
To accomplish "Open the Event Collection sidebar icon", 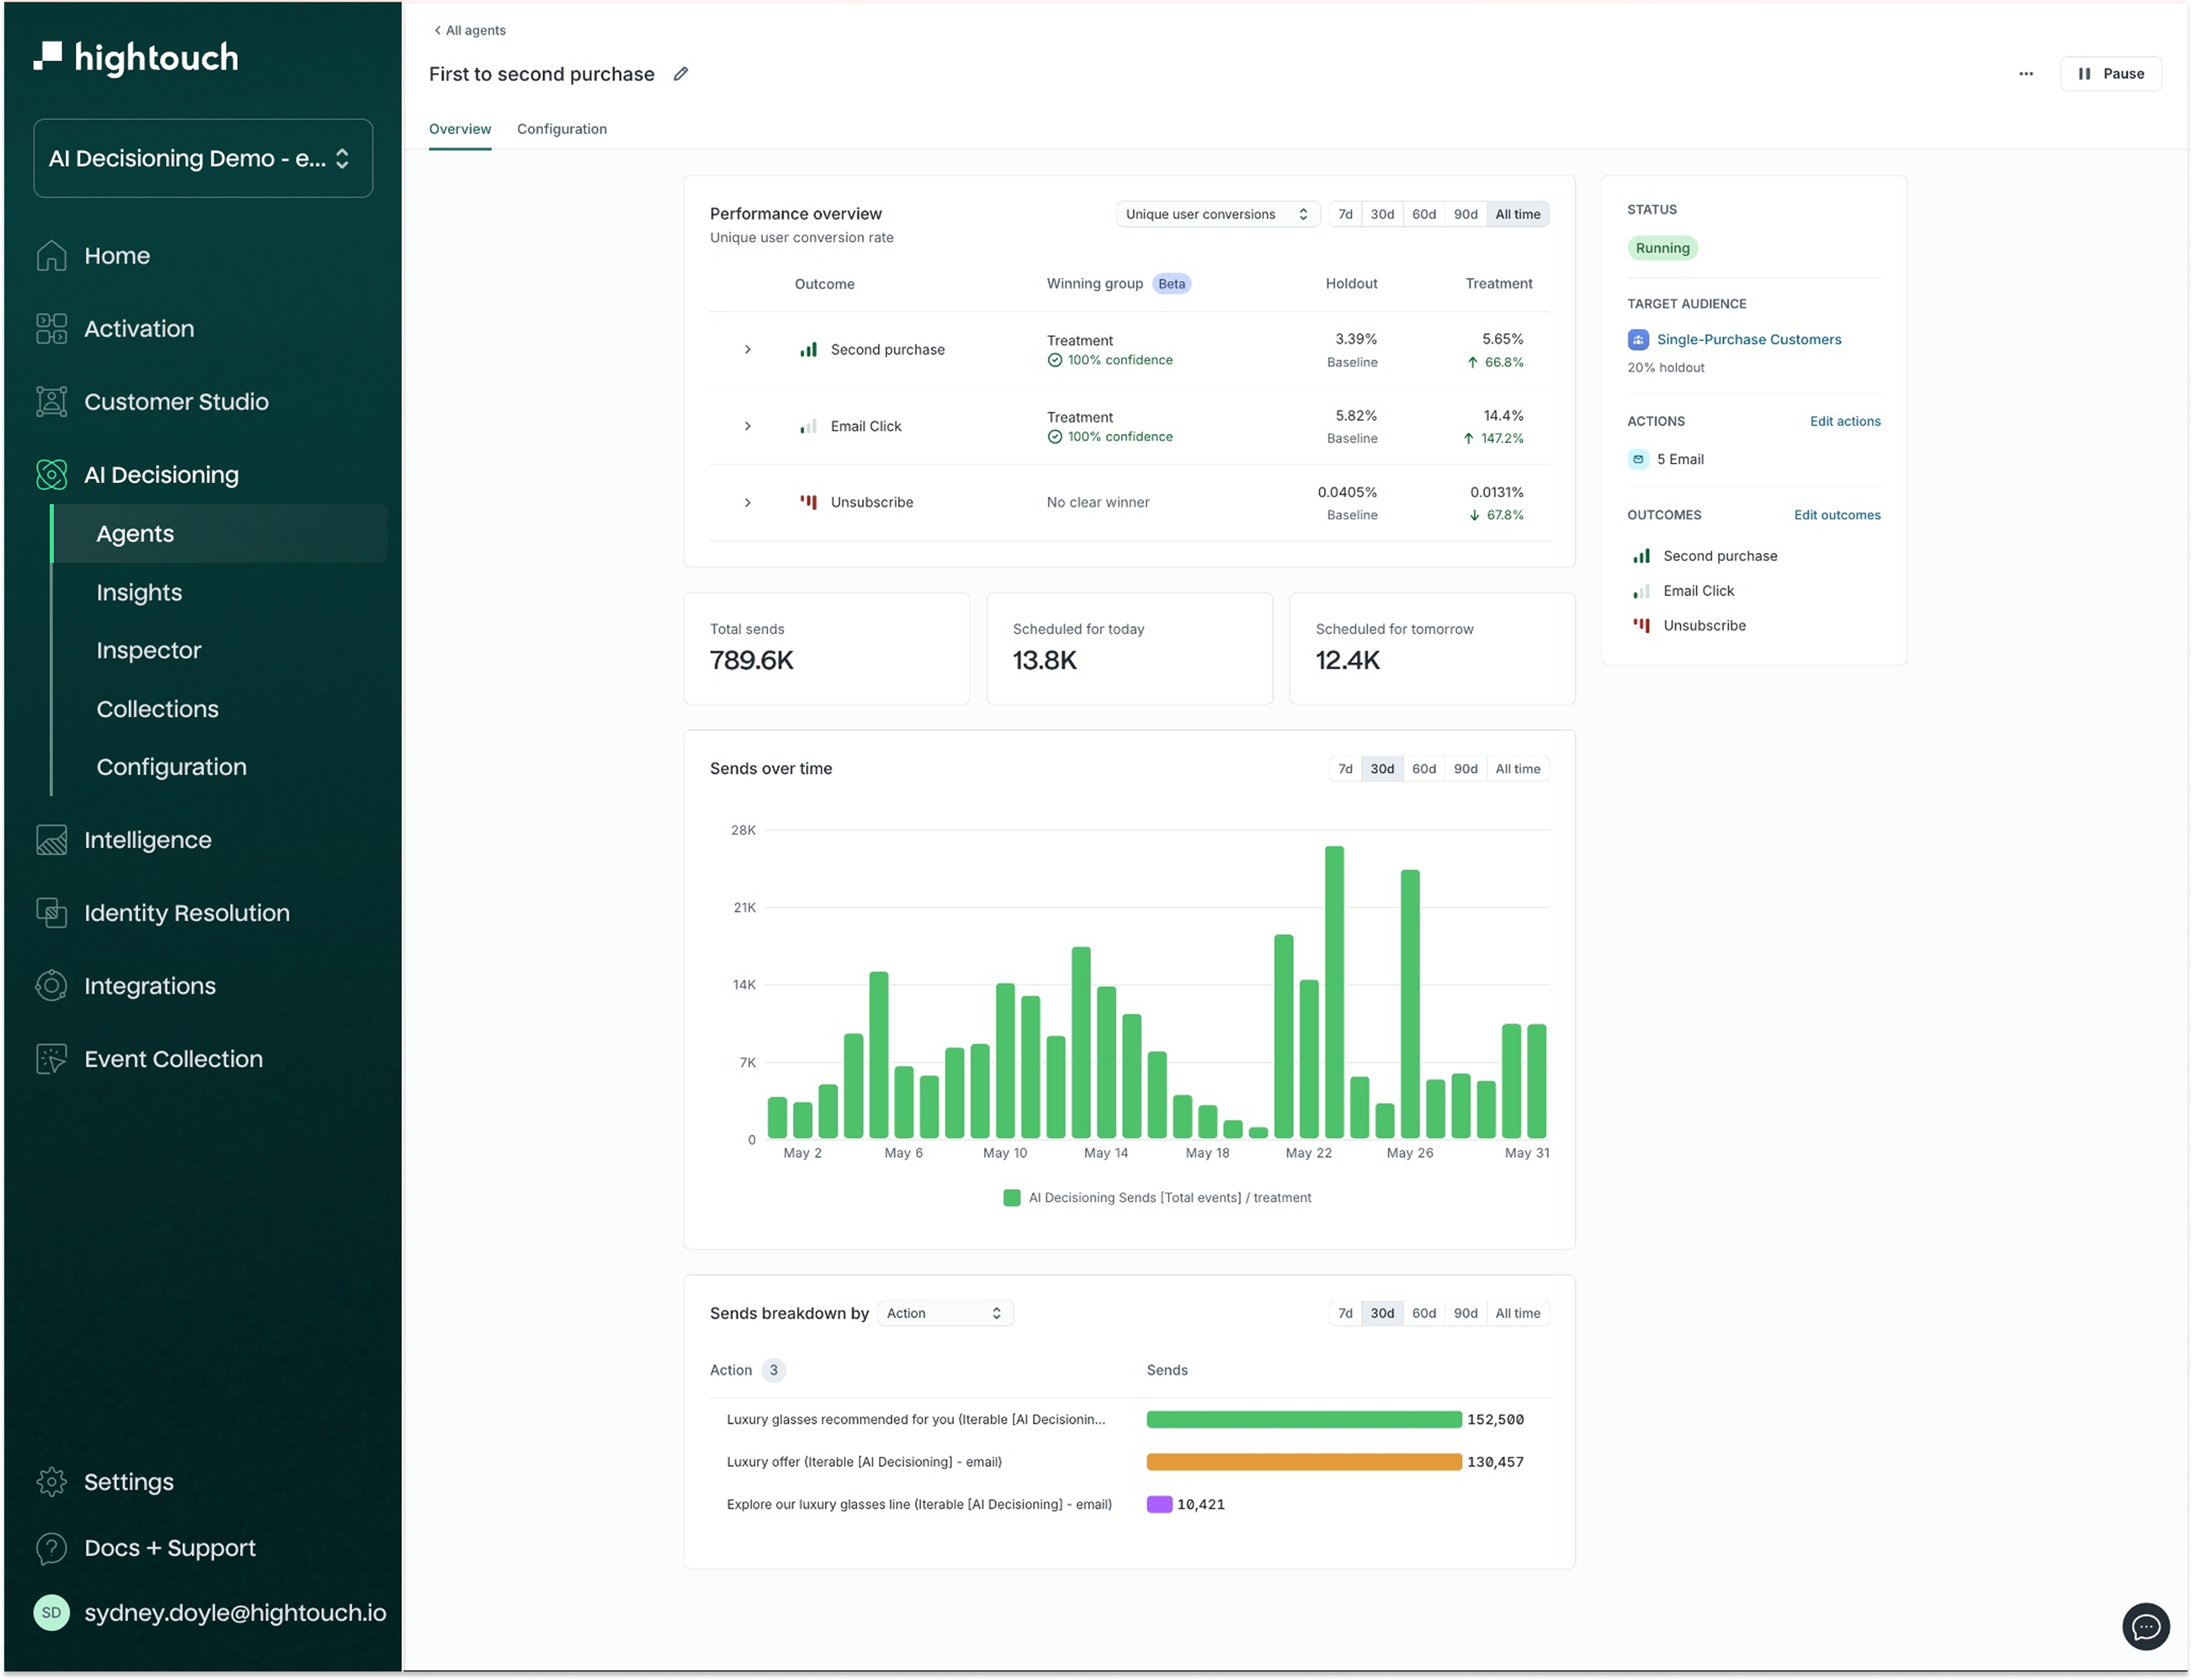I will pos(51,1059).
